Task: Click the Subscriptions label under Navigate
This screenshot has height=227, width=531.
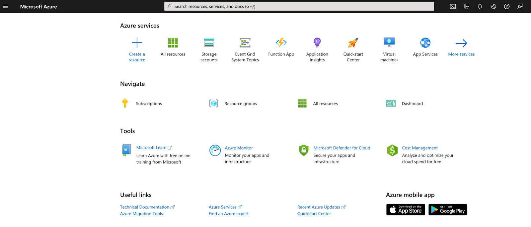Action: click(149, 104)
